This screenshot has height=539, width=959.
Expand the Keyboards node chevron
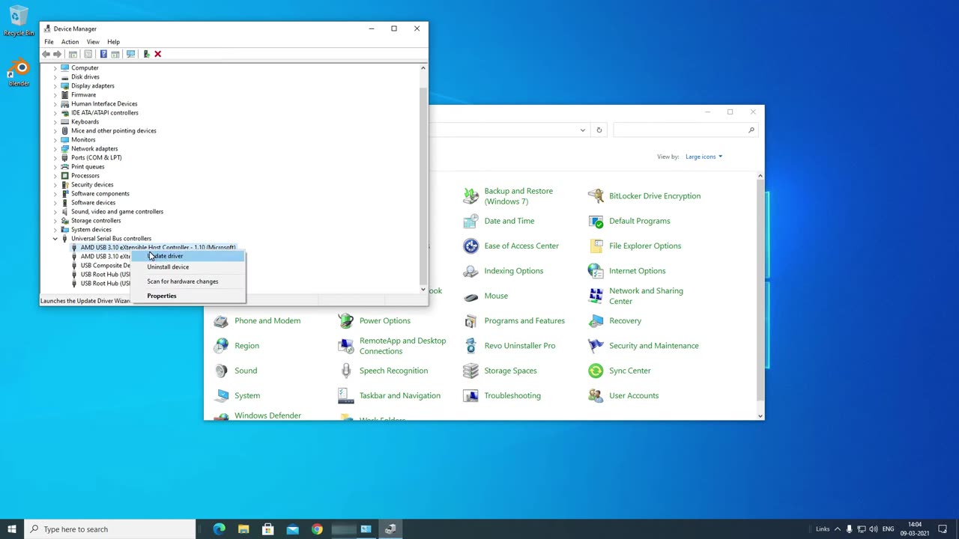point(55,121)
